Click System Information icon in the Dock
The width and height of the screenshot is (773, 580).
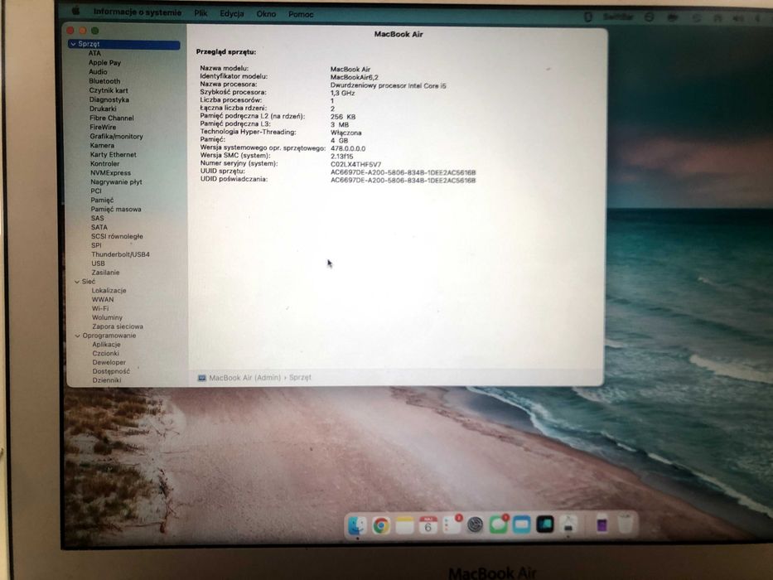[568, 524]
